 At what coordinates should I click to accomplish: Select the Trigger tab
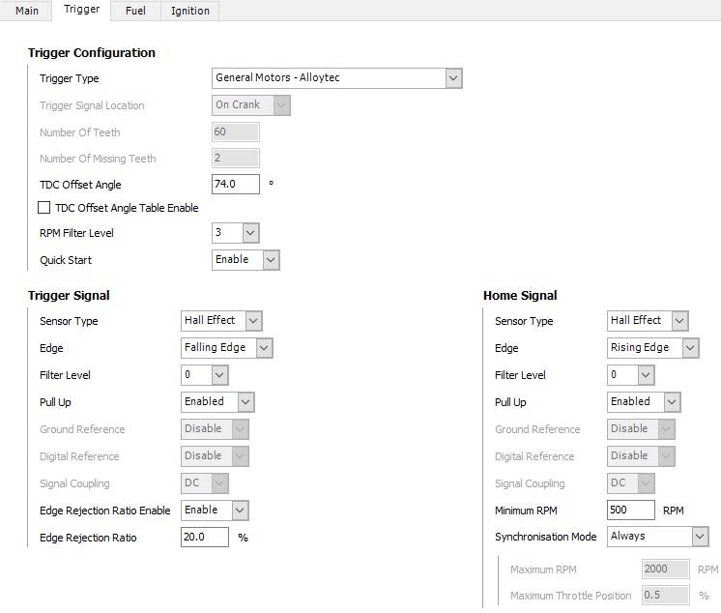pyautogui.click(x=81, y=10)
